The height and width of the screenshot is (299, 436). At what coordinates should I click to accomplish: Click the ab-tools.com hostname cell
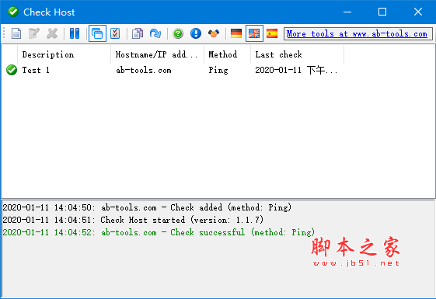pos(144,71)
